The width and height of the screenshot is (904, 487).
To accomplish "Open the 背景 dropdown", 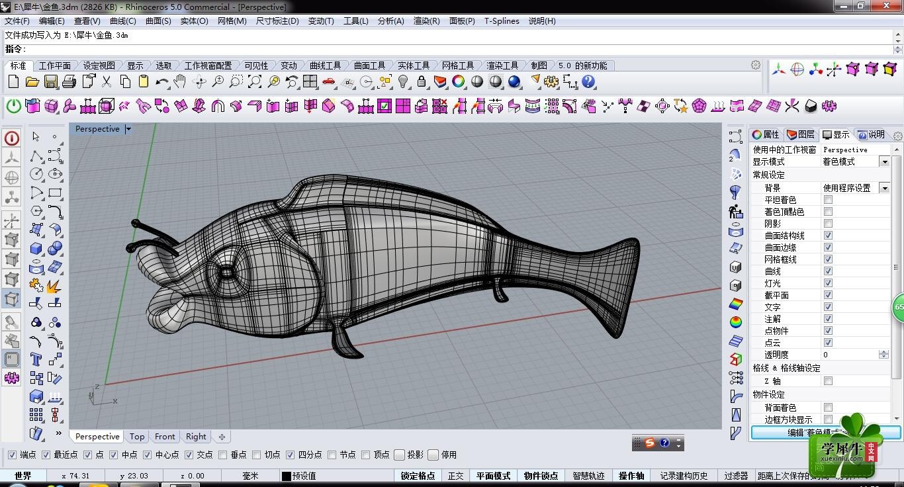I will click(884, 188).
